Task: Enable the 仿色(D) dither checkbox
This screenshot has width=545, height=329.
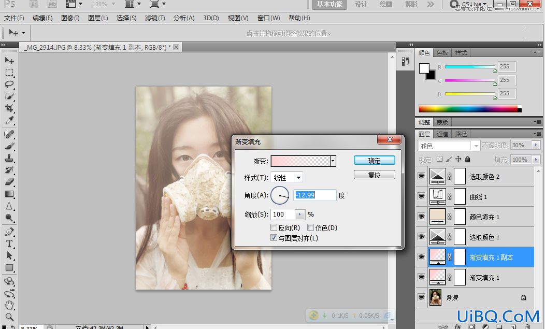Action: pos(311,227)
